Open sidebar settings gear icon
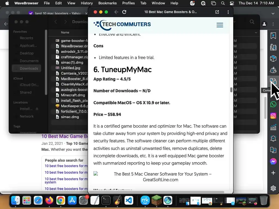 tap(273, 188)
